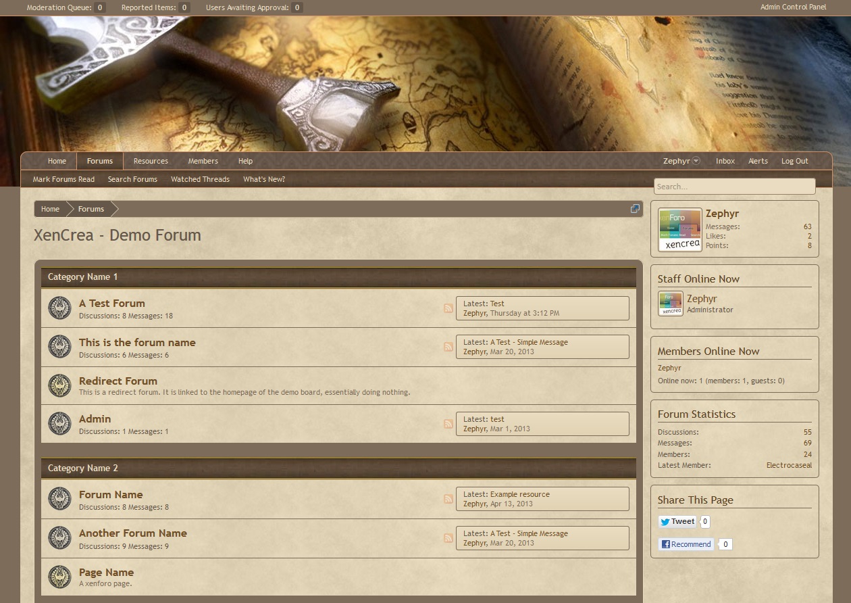
Task: Click RSS icon next to Forum Name
Action: coord(448,499)
